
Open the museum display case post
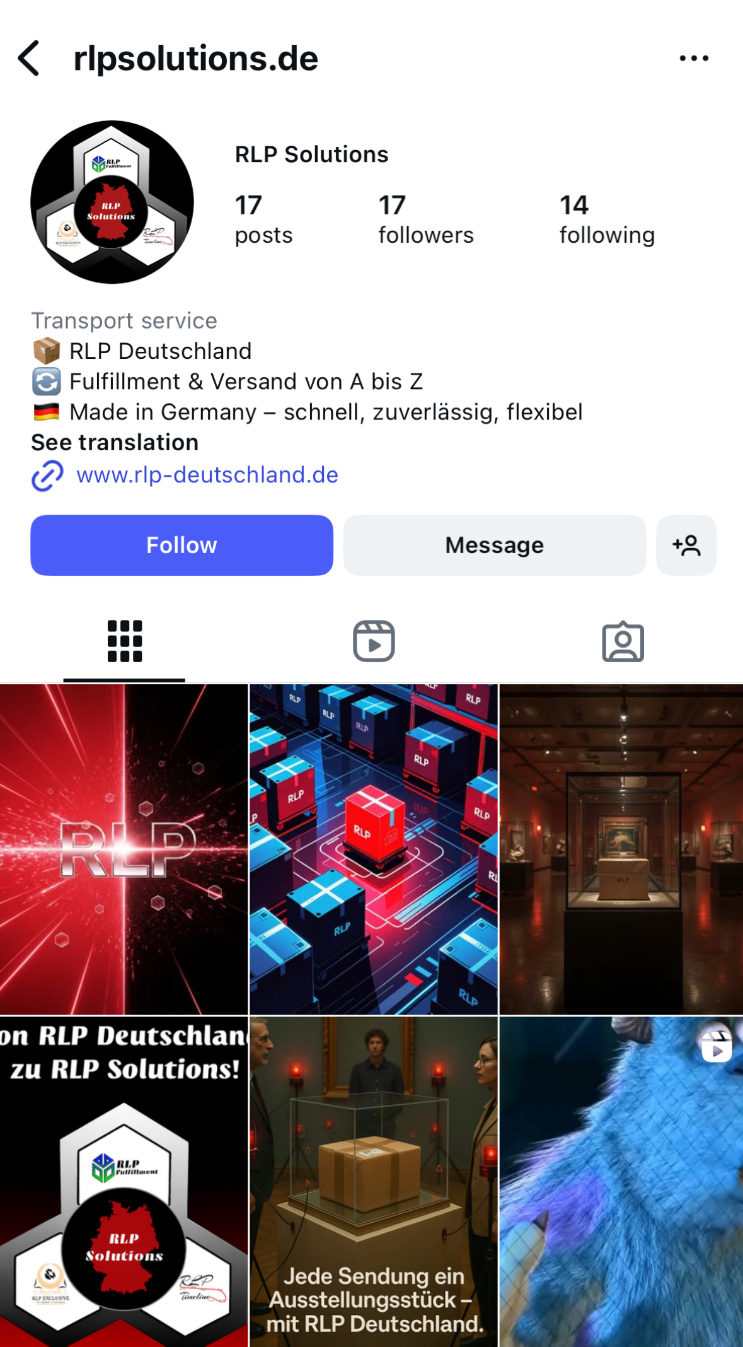[x=621, y=849]
